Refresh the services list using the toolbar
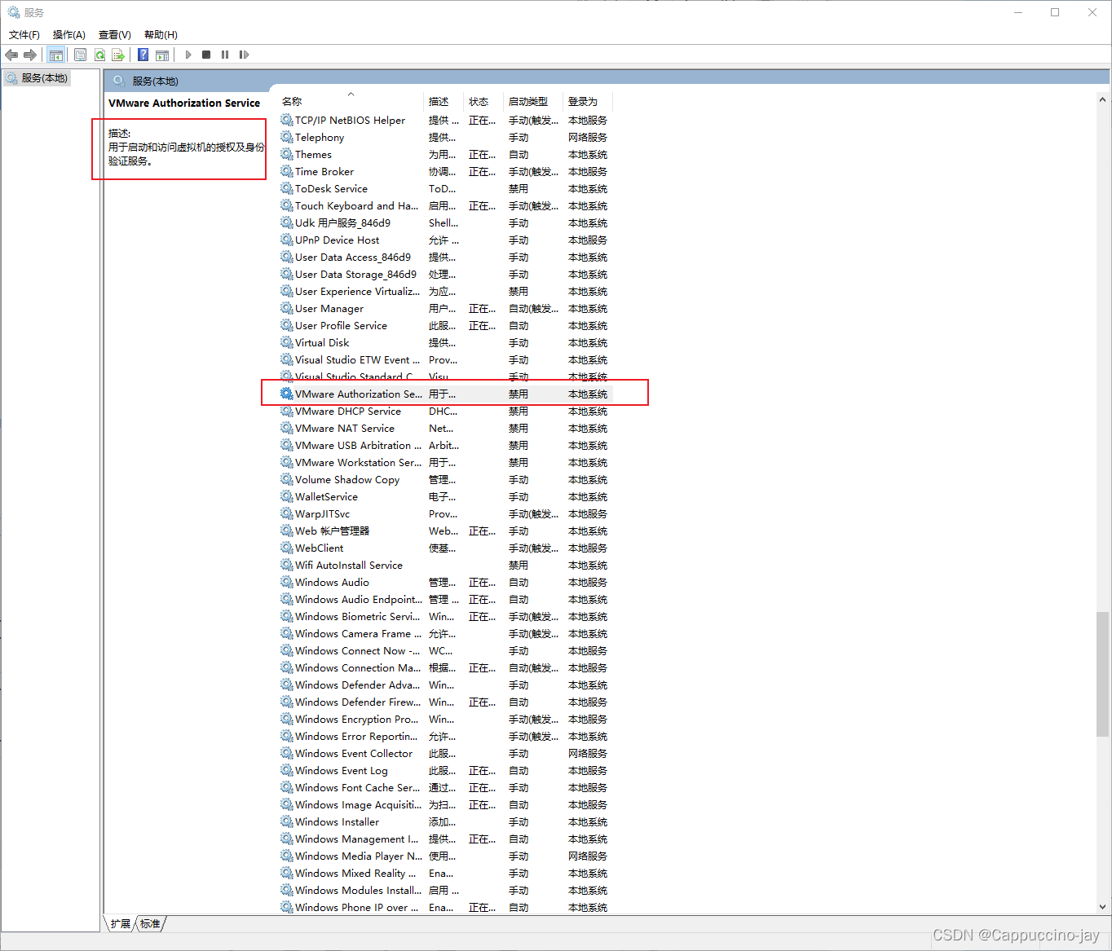 tap(99, 55)
